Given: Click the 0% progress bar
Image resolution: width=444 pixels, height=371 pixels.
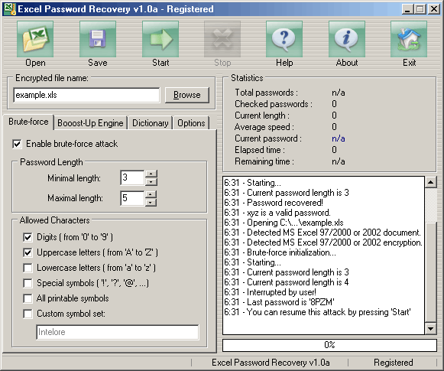Looking at the screenshot, I should (329, 345).
